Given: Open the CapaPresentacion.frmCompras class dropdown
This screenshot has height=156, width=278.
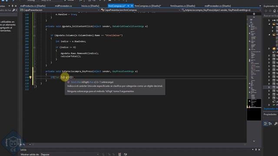Looking at the screenshot, I should [x=179, y=10].
